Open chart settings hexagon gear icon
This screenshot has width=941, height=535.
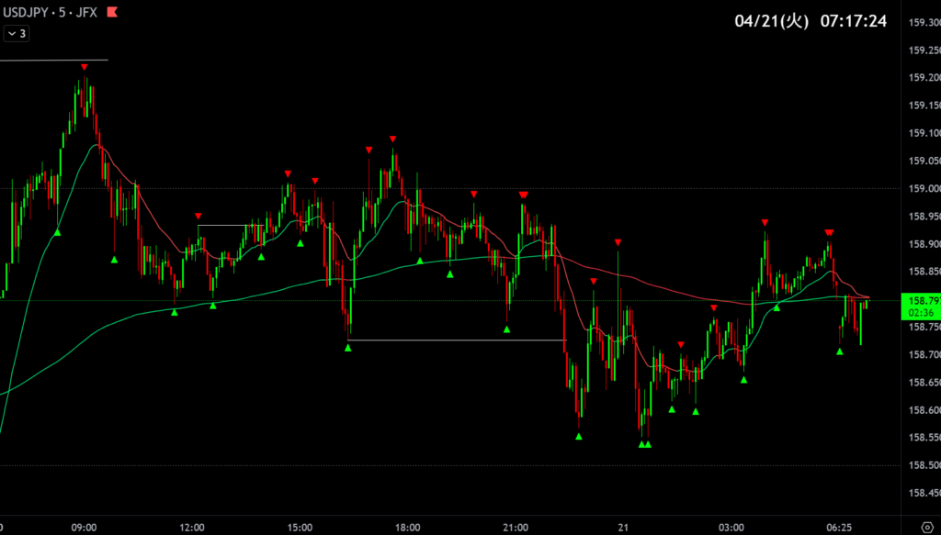(x=925, y=528)
